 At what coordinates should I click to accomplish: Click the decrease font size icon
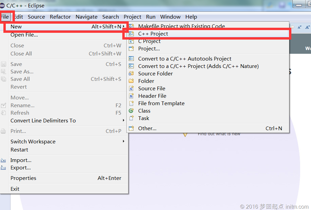coord(299,27)
